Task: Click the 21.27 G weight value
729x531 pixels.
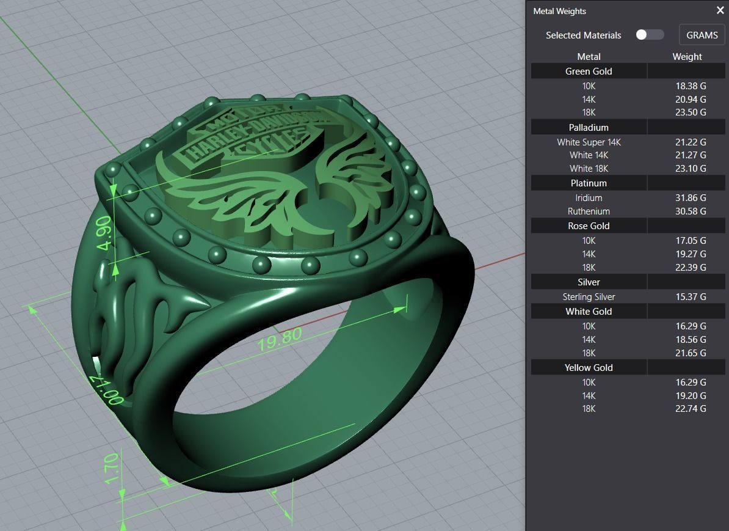Action: click(691, 155)
